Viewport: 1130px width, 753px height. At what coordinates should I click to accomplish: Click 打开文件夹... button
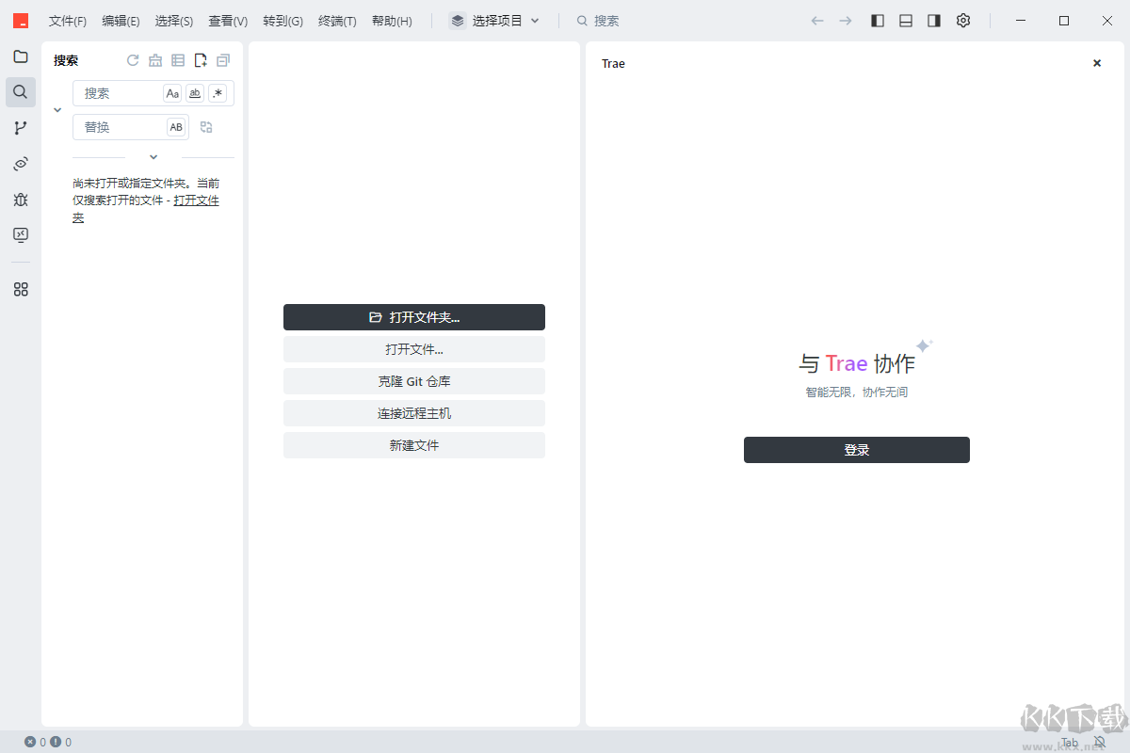click(414, 317)
